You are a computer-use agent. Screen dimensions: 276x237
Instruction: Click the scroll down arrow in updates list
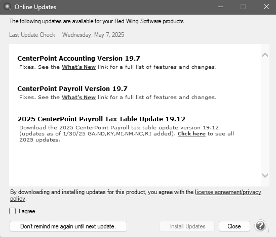pos(265,175)
